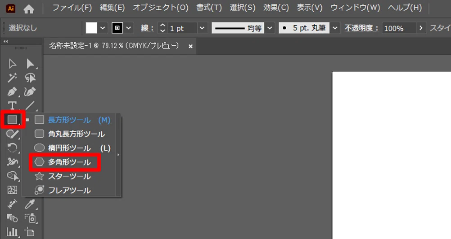
Task: Click the Illustrator Ai logo
Action: click(11, 9)
